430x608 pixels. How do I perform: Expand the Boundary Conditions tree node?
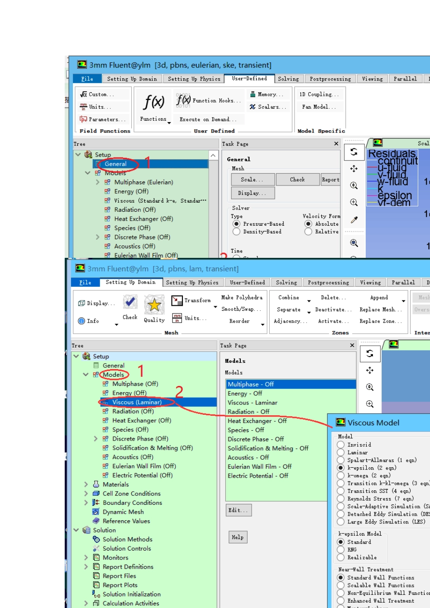pyautogui.click(x=86, y=503)
